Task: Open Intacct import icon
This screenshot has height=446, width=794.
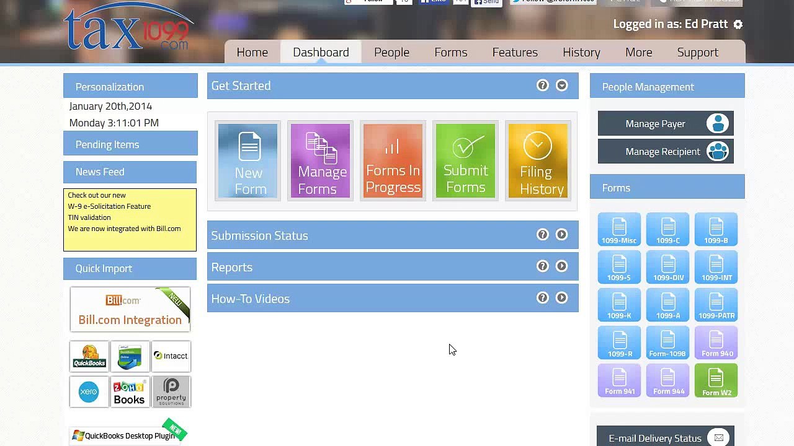Action: [x=171, y=356]
